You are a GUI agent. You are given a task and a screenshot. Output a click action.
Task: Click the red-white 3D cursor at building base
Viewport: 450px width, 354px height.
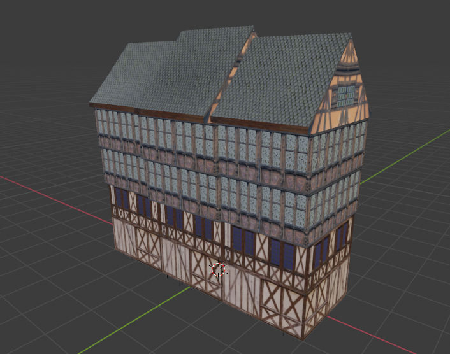pyautogui.click(x=218, y=269)
